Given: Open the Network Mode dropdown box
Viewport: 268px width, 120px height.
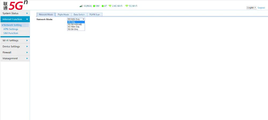Looking at the screenshot, I should click(x=76, y=19).
